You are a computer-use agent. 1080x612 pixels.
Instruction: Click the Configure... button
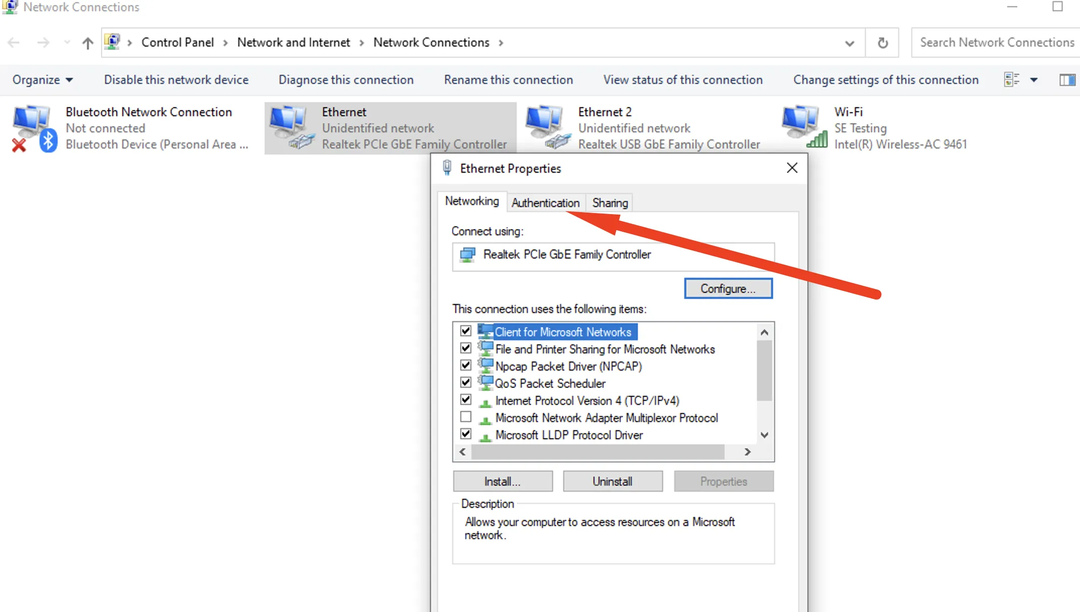point(728,289)
